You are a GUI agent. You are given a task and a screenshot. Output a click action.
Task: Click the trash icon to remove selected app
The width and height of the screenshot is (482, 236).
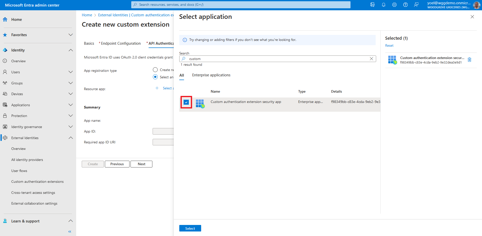[x=469, y=60]
